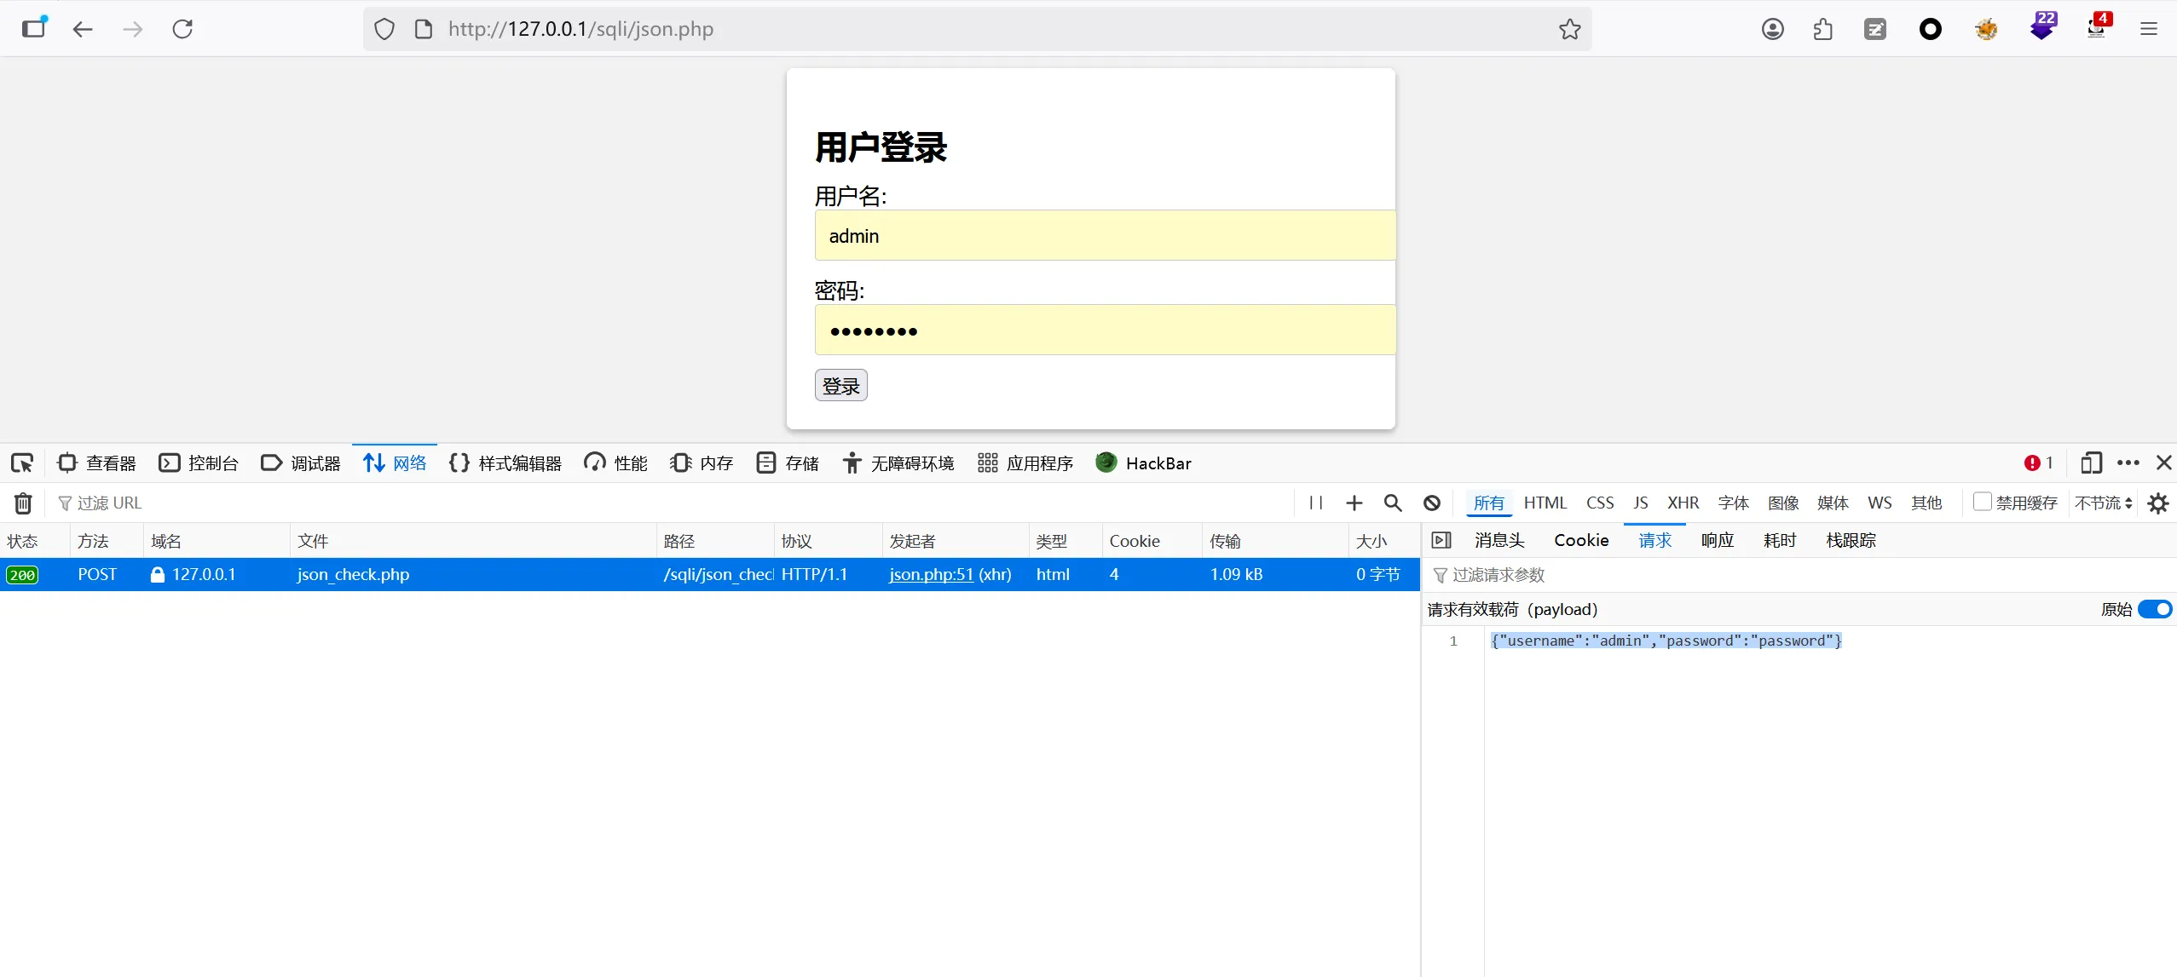Open the 不节流 throttling dropdown

pos(2103,503)
